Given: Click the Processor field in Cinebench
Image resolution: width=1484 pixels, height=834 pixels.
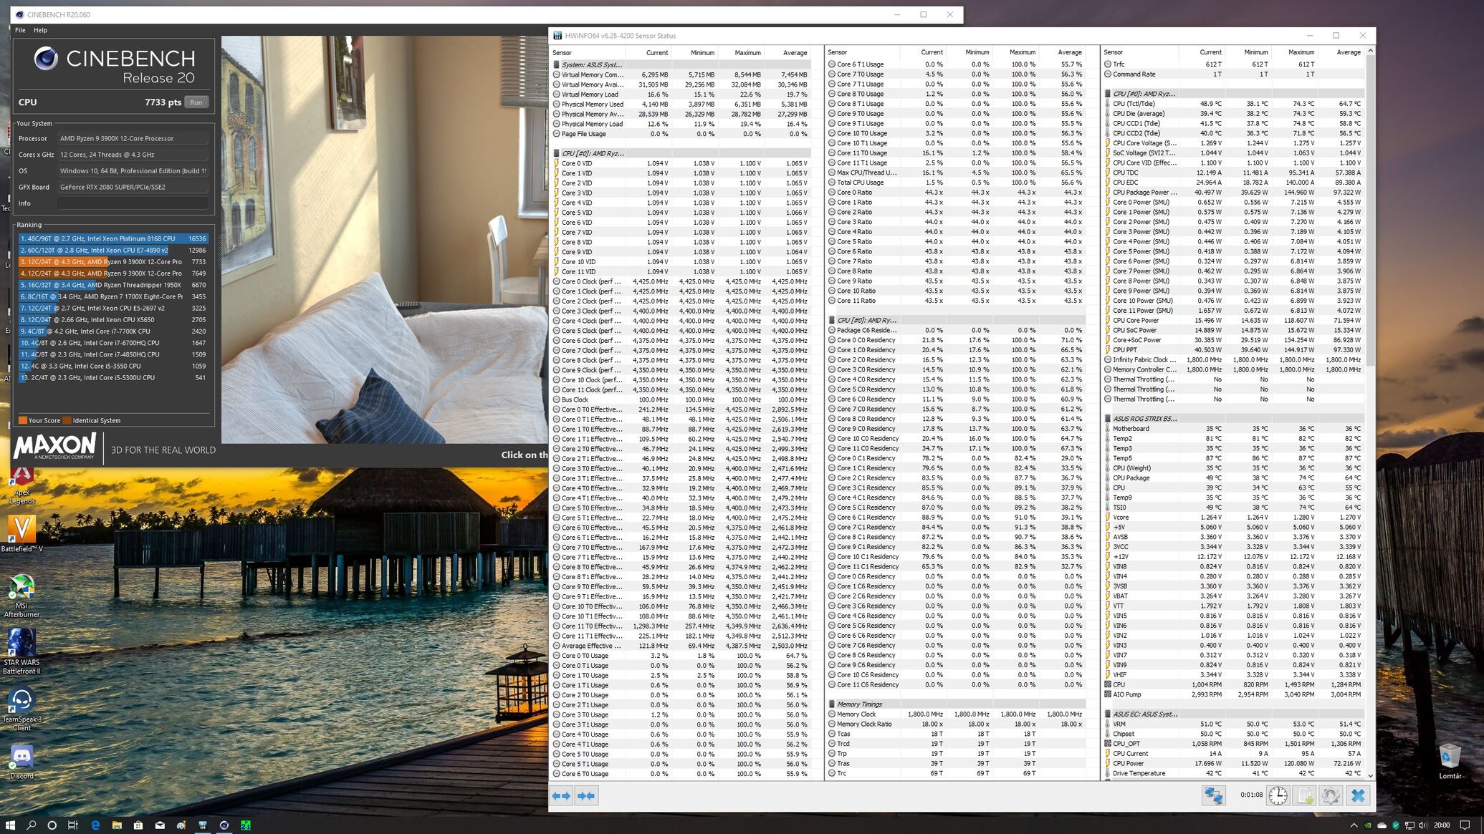Looking at the screenshot, I should (133, 138).
